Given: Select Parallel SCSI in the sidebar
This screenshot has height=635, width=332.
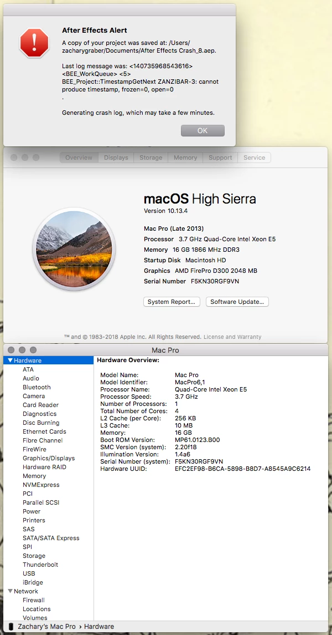Looking at the screenshot, I should click(41, 502).
